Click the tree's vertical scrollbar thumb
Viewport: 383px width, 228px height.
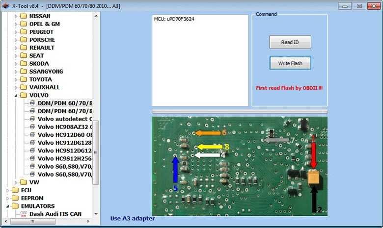pyautogui.click(x=96, y=152)
